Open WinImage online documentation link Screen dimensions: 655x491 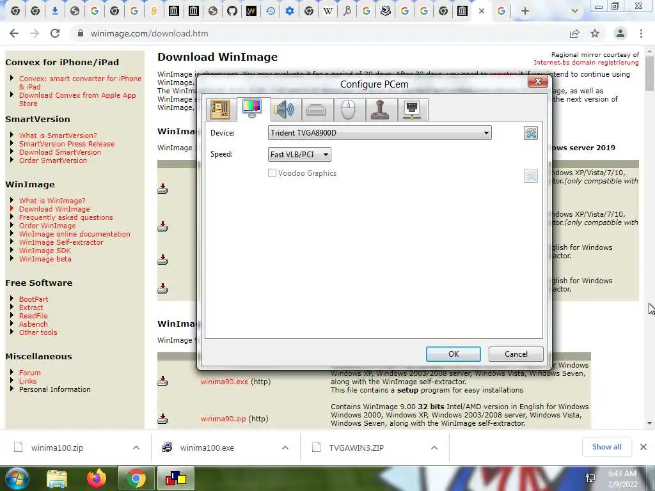click(74, 234)
